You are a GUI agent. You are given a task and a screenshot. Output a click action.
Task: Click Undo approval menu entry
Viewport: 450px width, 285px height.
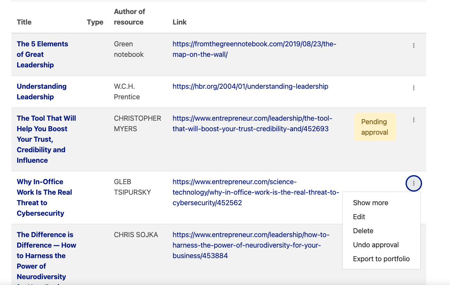376,245
